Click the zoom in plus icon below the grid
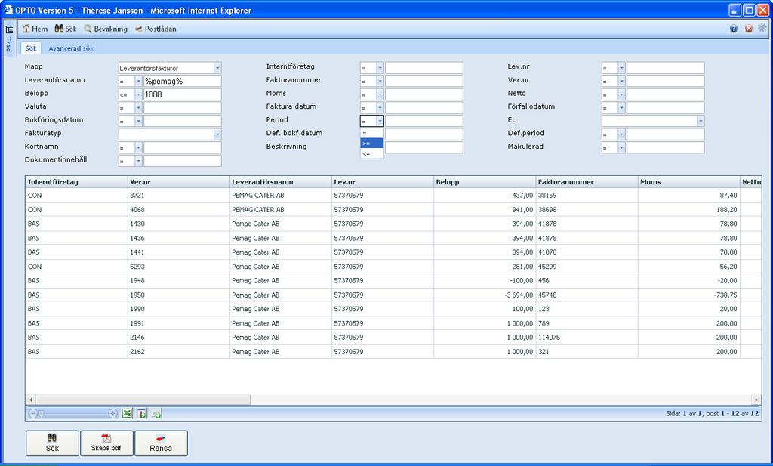The height and width of the screenshot is (466, 773). [x=113, y=414]
